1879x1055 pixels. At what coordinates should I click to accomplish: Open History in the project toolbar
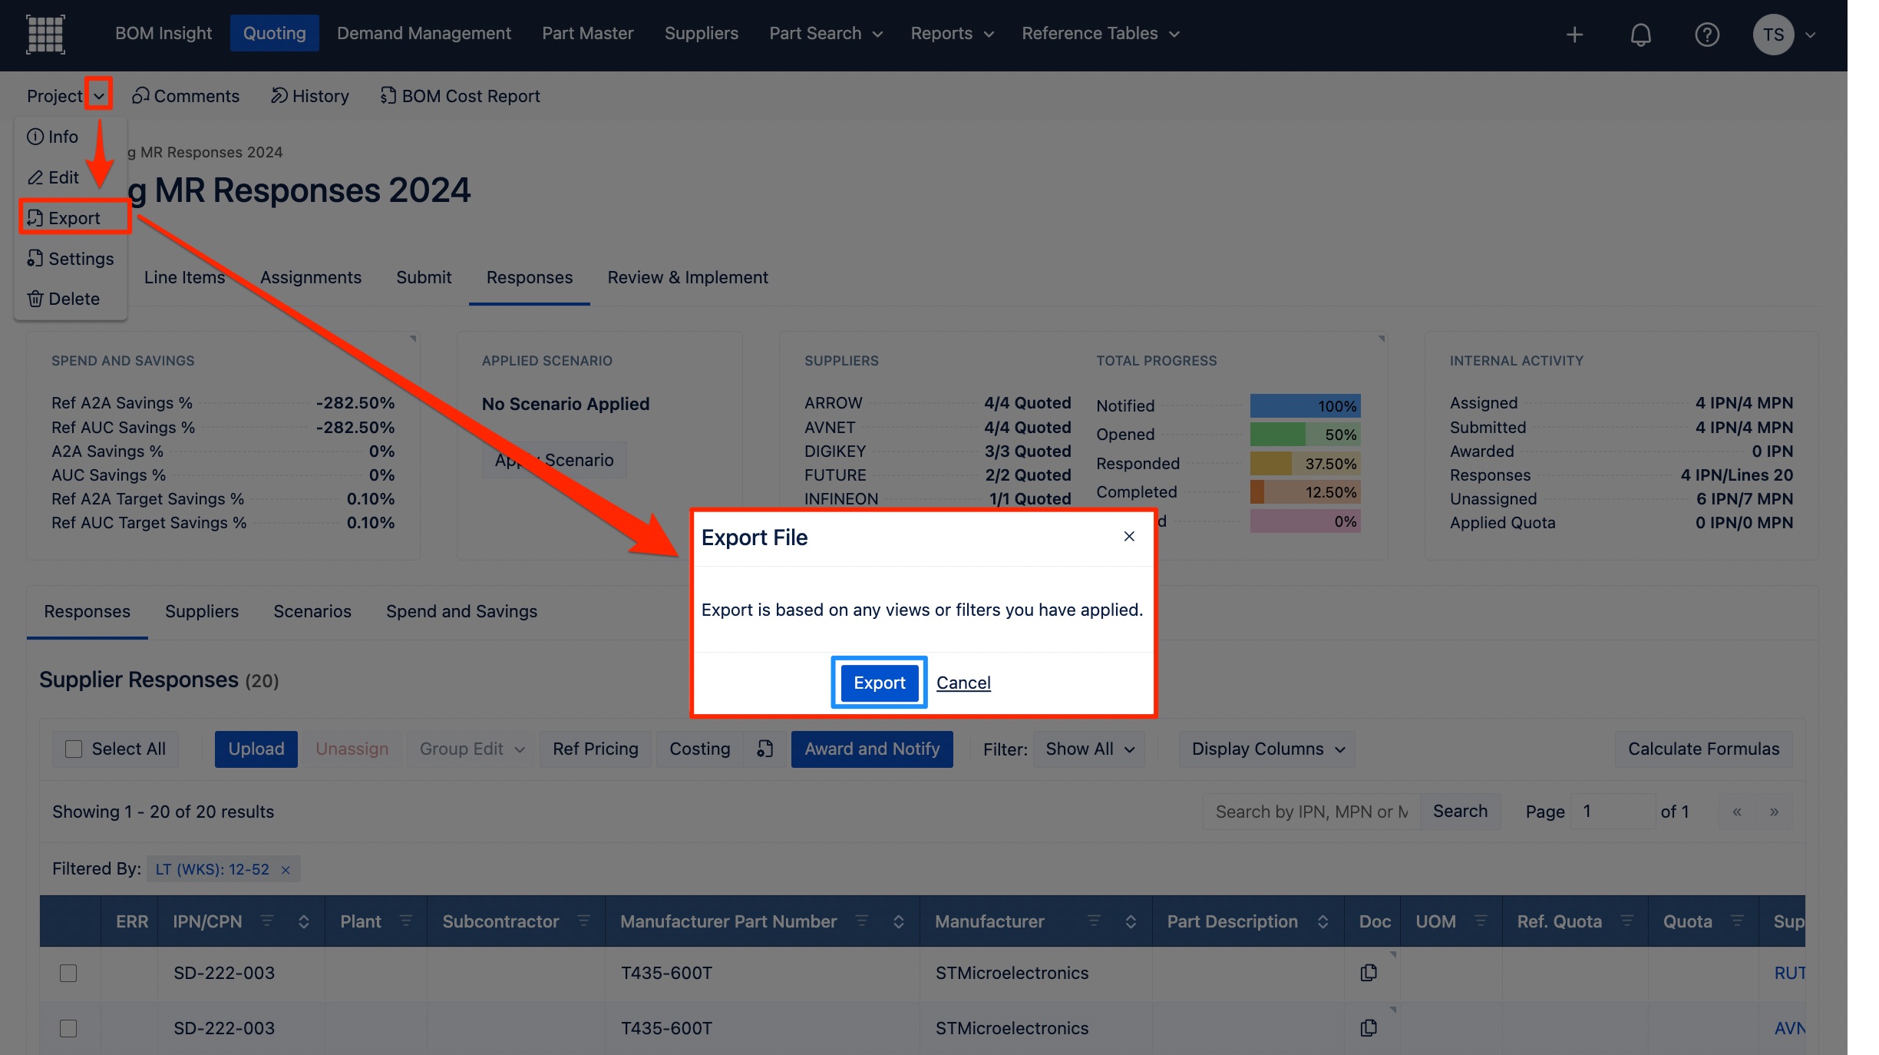coord(310,96)
